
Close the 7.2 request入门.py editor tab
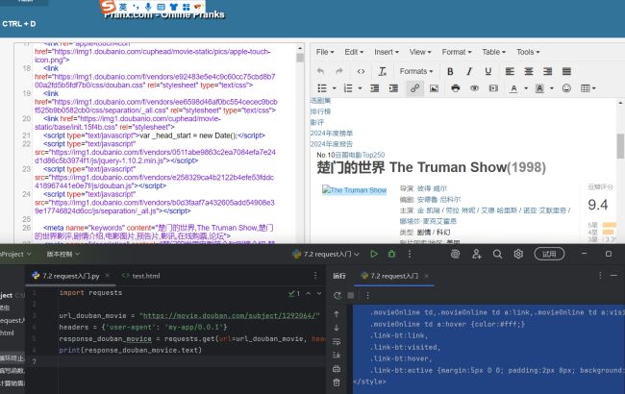tap(107, 276)
